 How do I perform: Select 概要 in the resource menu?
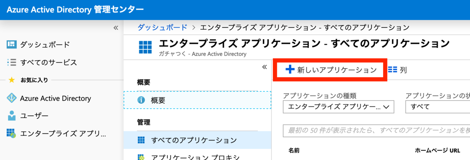tap(197, 100)
